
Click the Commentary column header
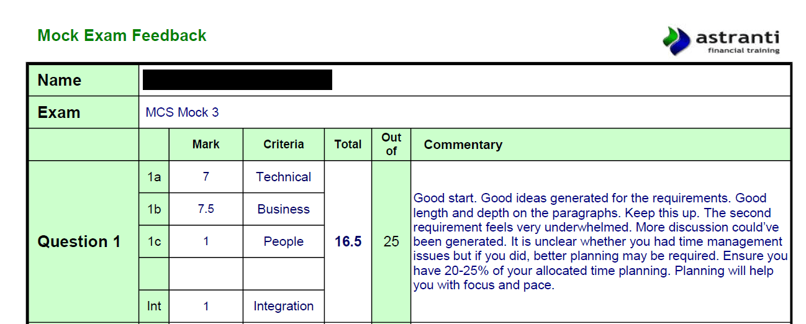coord(463,145)
